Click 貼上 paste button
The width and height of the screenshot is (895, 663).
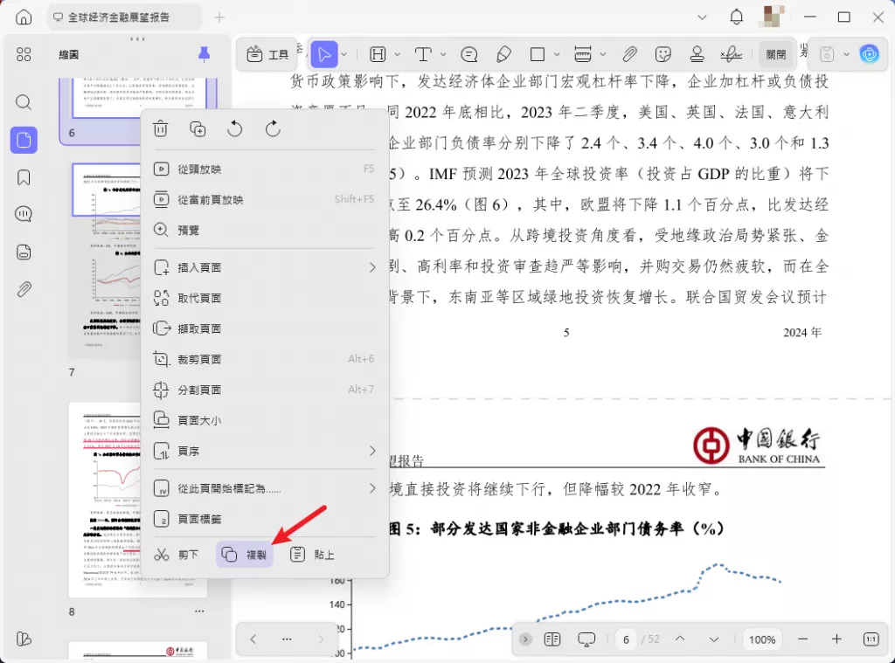pos(312,555)
